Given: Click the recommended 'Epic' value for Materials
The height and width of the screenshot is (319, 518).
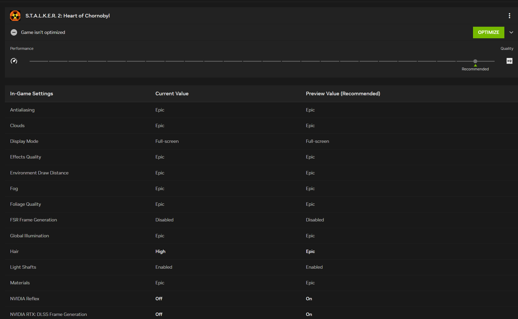Looking at the screenshot, I should [x=310, y=283].
